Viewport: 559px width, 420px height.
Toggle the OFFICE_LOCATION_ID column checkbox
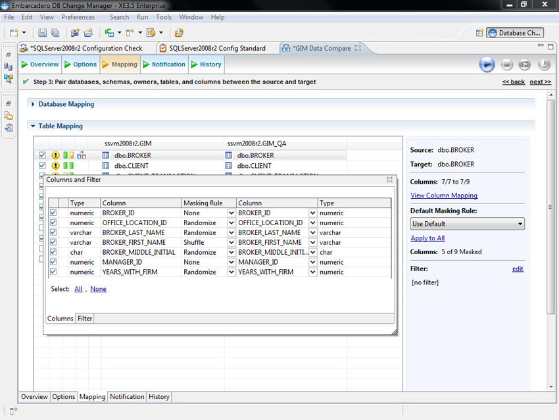coord(53,223)
